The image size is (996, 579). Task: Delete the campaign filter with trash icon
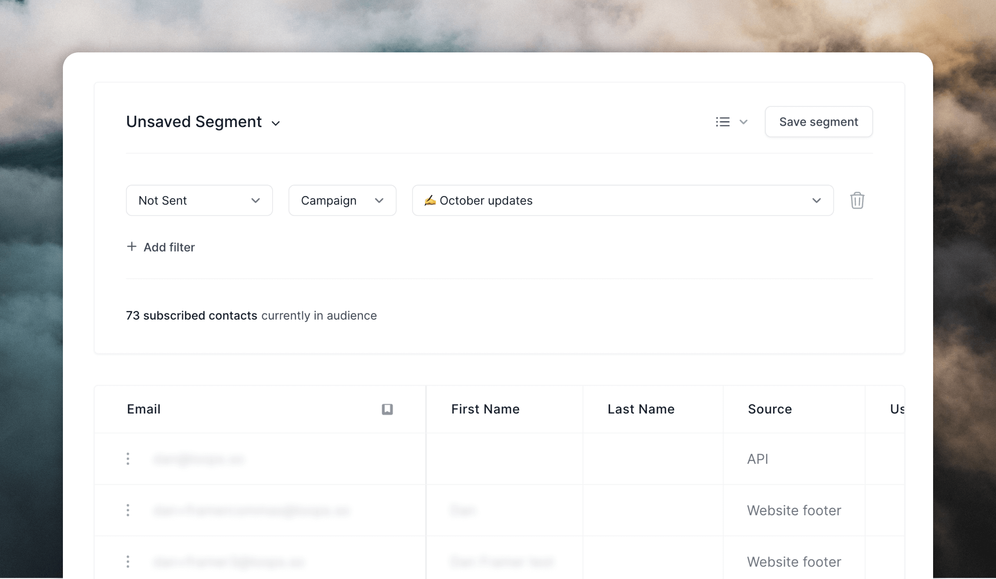point(857,200)
